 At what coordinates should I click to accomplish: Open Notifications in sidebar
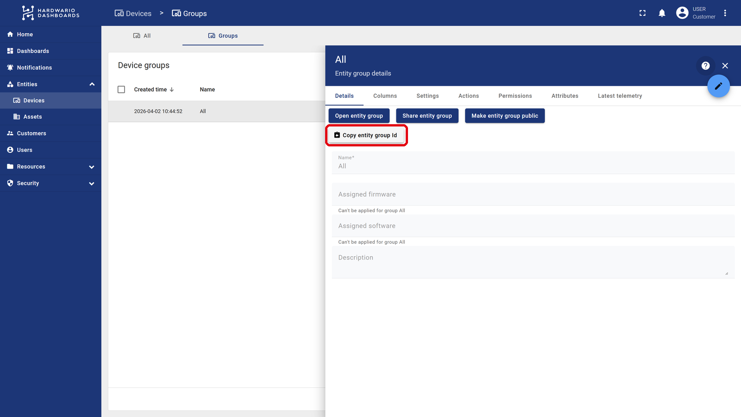pos(50,68)
